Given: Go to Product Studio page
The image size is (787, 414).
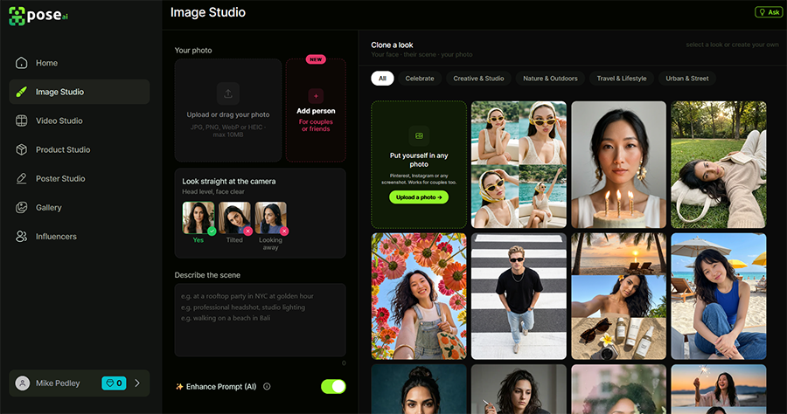Looking at the screenshot, I should [x=80, y=149].
